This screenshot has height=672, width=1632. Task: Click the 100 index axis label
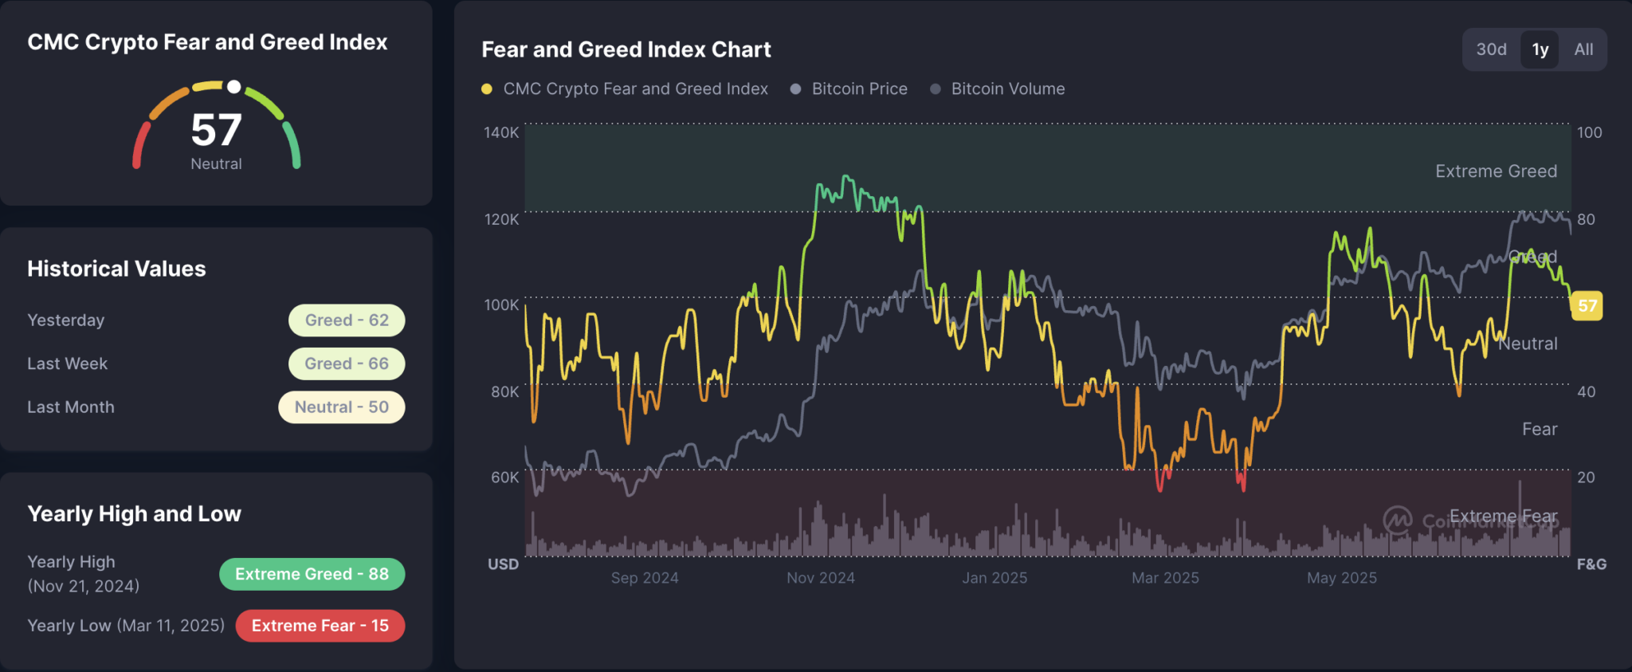coord(1589,132)
